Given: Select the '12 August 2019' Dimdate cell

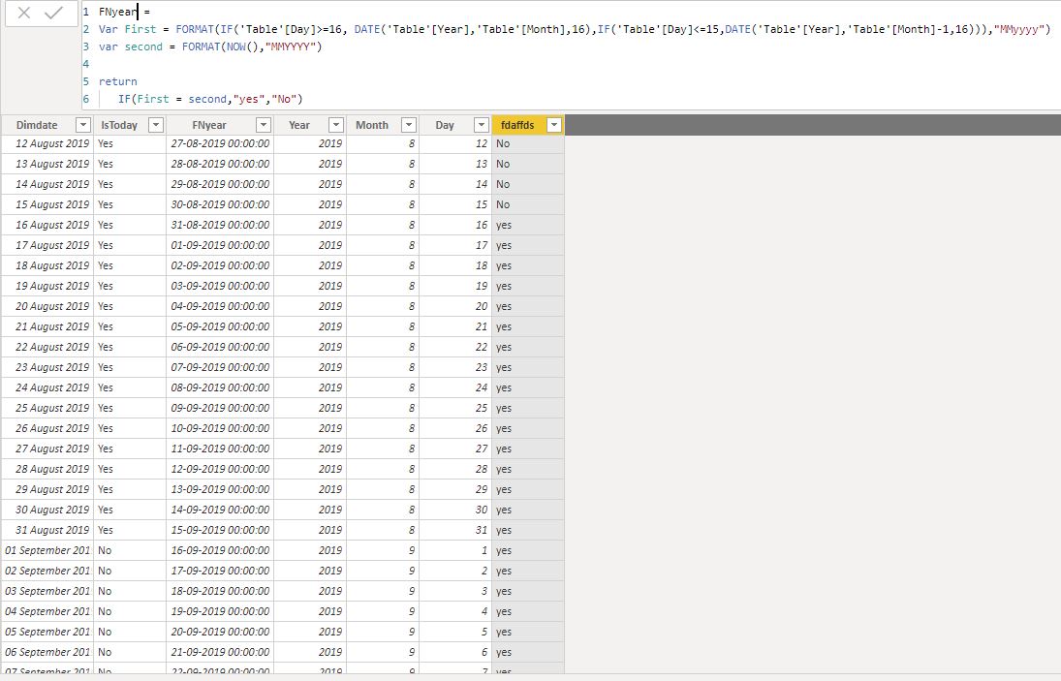Looking at the screenshot, I should coord(47,143).
